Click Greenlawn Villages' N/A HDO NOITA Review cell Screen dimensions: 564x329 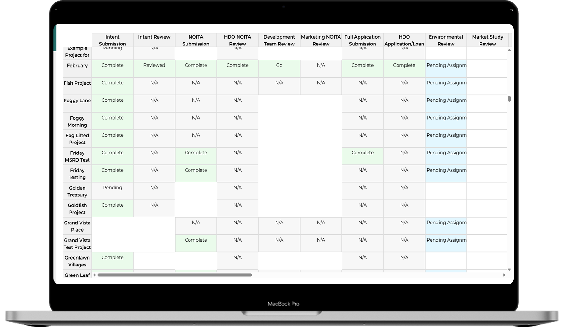point(238,261)
